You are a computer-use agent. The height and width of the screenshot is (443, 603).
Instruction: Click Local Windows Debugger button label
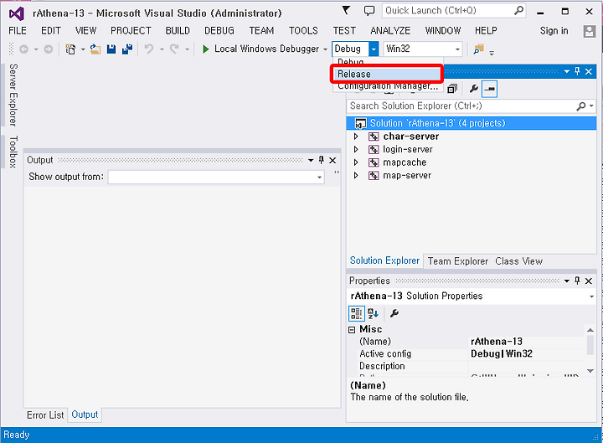tap(266, 49)
